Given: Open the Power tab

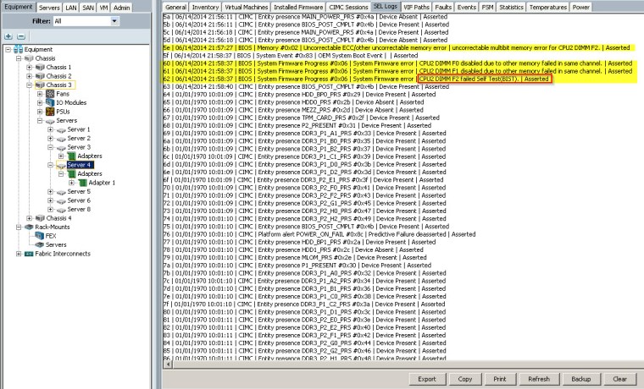Looking at the screenshot, I should pyautogui.click(x=580, y=7).
